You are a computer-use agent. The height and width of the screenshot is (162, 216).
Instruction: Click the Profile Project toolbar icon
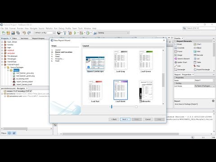pos(88,33)
